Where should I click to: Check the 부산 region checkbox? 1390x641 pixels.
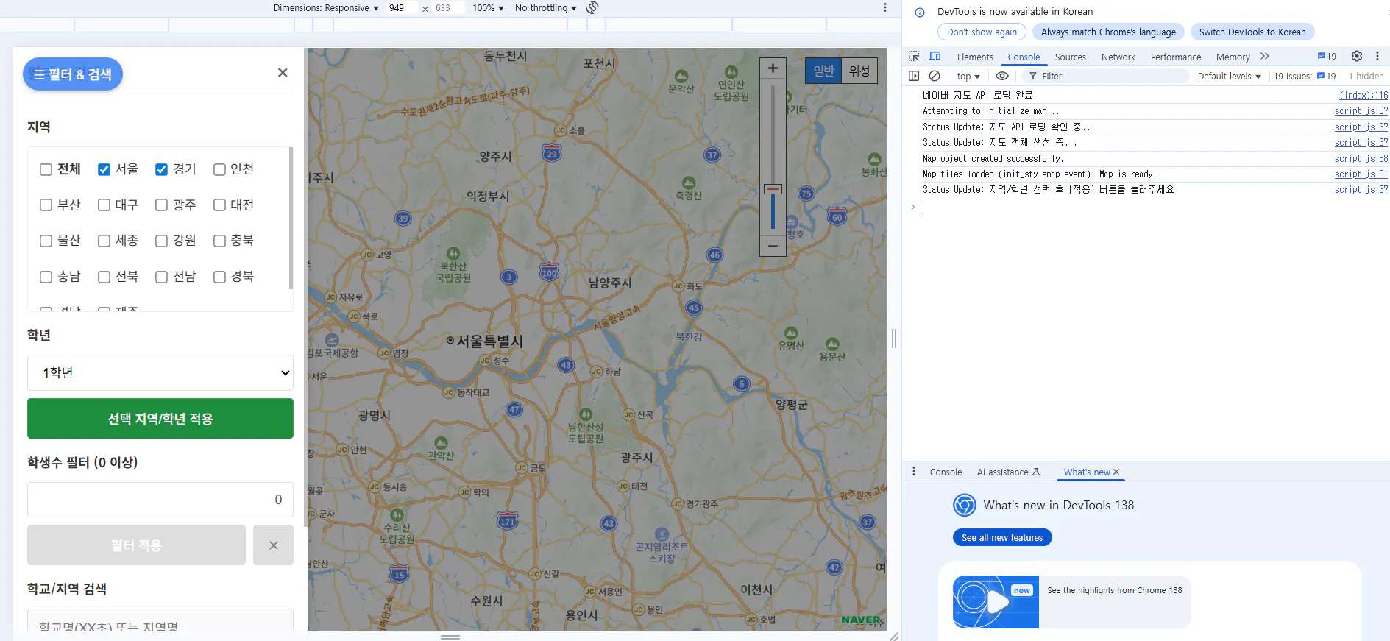click(46, 205)
